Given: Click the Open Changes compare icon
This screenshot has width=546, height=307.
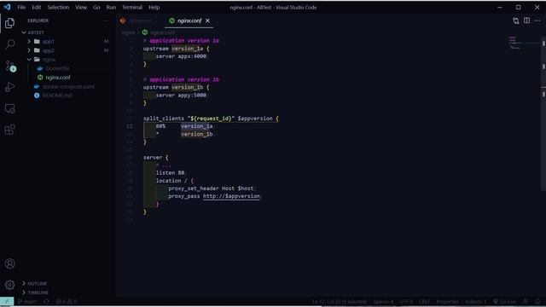Looking at the screenshot, I should (516, 20).
